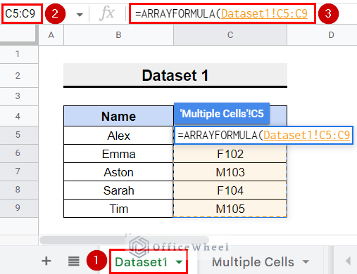The image size is (357, 274).
Task: Click the select-all corner box
Action: pyautogui.click(x=19, y=35)
